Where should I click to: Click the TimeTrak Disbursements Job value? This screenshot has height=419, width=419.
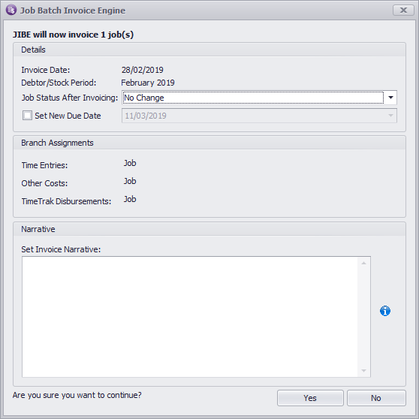click(130, 199)
